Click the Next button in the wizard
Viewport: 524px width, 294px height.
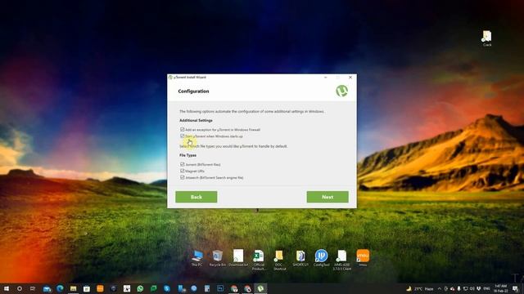327,197
